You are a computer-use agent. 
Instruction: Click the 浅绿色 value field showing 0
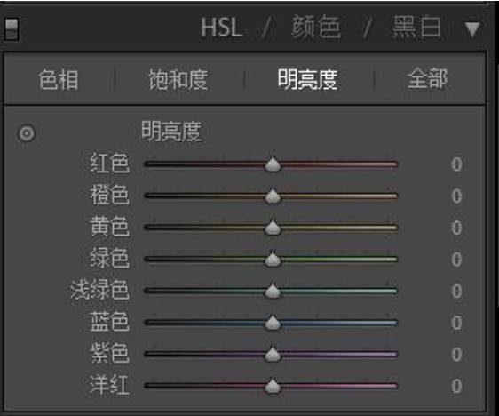(x=456, y=291)
